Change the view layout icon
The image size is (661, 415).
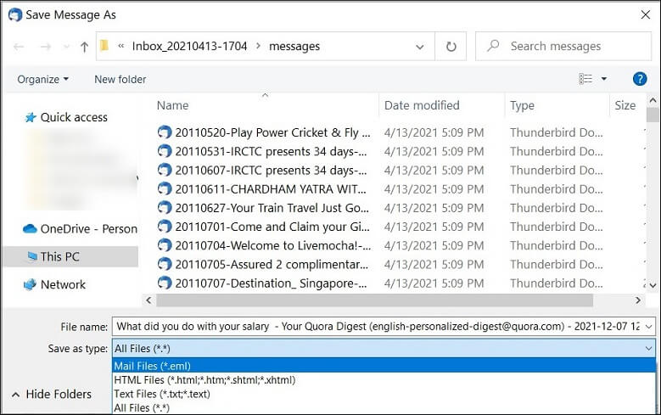pyautogui.click(x=585, y=79)
